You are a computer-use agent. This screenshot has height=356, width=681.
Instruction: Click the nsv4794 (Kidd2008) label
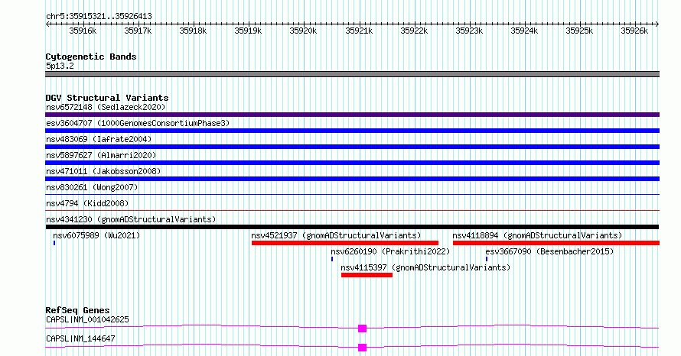tap(87, 203)
